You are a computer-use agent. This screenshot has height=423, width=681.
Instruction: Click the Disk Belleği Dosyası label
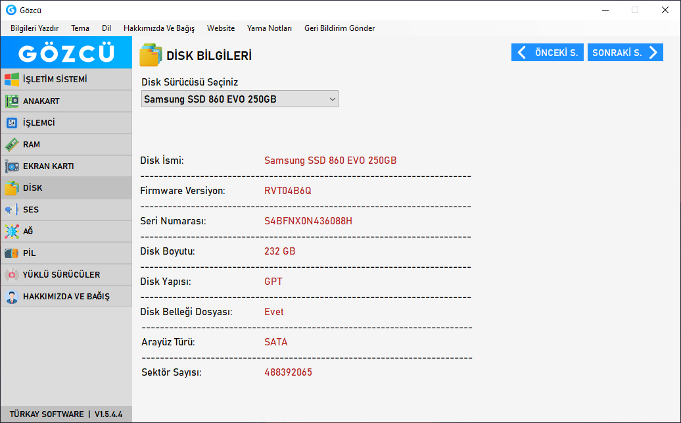pos(186,312)
